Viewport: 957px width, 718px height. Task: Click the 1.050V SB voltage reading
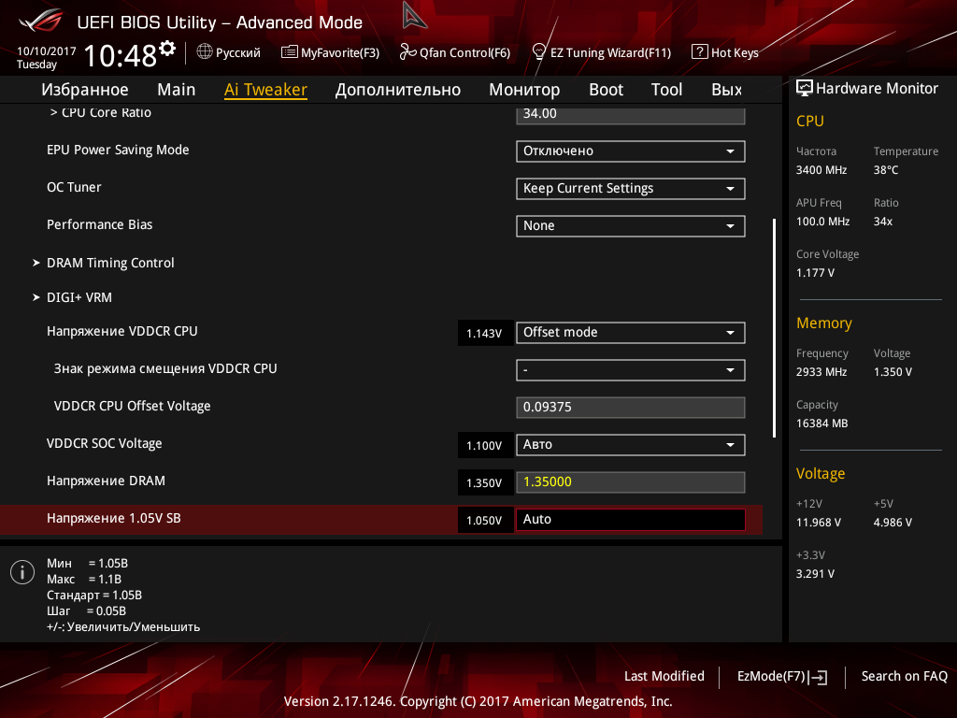[x=484, y=520]
